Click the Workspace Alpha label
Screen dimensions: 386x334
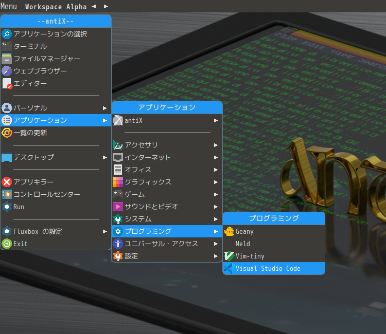56,7
